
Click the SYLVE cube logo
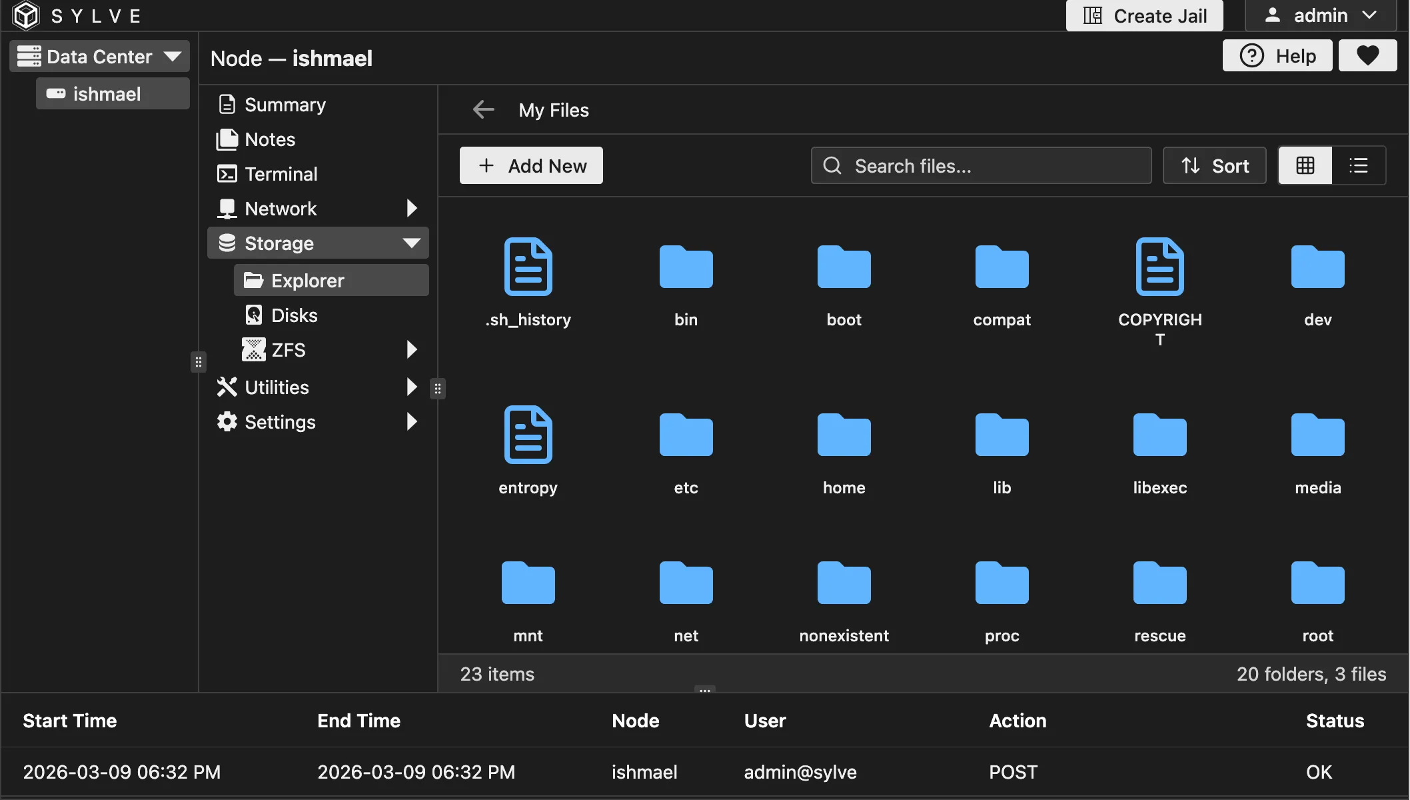[x=25, y=15]
